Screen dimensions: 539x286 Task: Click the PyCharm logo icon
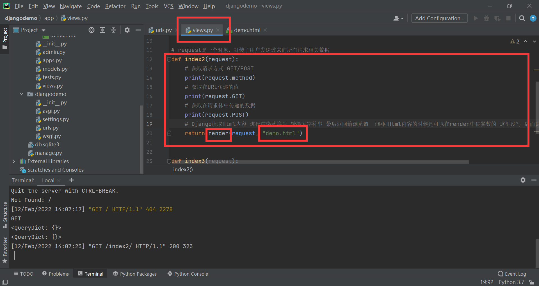(x=6, y=6)
